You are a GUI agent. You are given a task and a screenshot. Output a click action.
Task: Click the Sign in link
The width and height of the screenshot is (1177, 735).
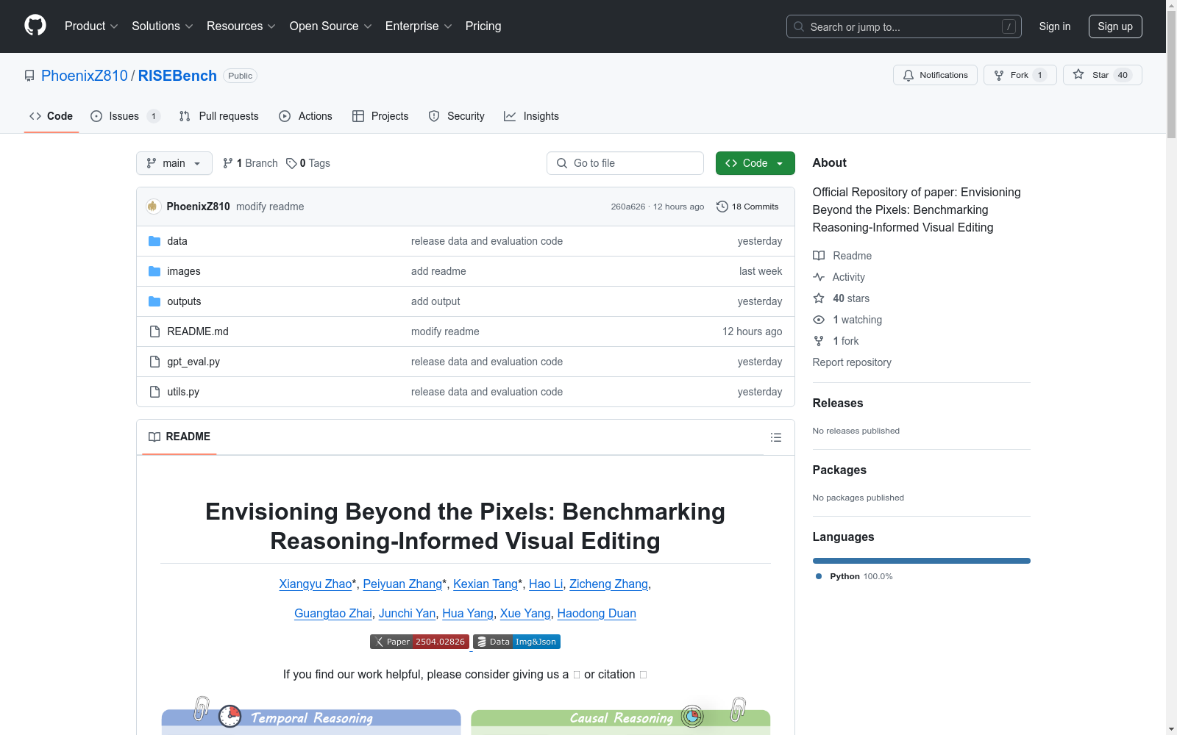(1055, 26)
